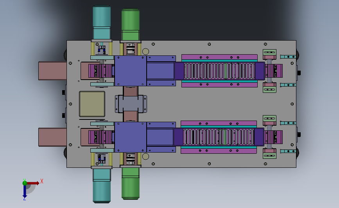Pick the lower blue rectangular arm beside the conveyor
The image size is (339, 208).
point(161,137)
